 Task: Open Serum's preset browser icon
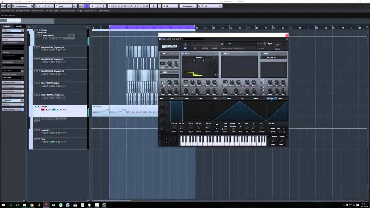(x=265, y=44)
